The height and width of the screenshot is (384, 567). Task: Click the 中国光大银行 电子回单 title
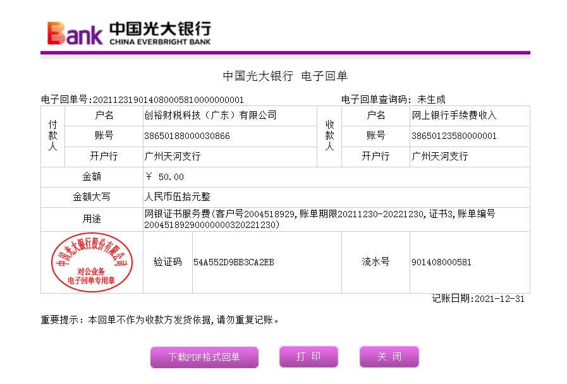coord(285,76)
